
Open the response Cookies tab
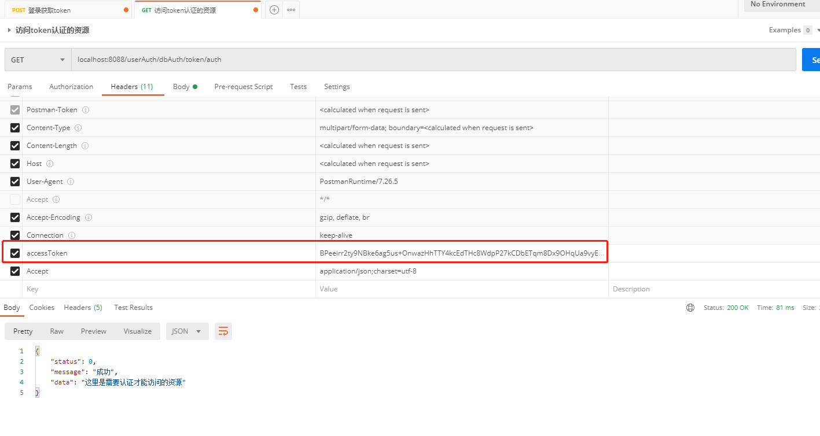pyautogui.click(x=42, y=308)
